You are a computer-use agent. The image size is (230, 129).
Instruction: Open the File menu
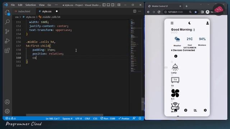(13, 5)
